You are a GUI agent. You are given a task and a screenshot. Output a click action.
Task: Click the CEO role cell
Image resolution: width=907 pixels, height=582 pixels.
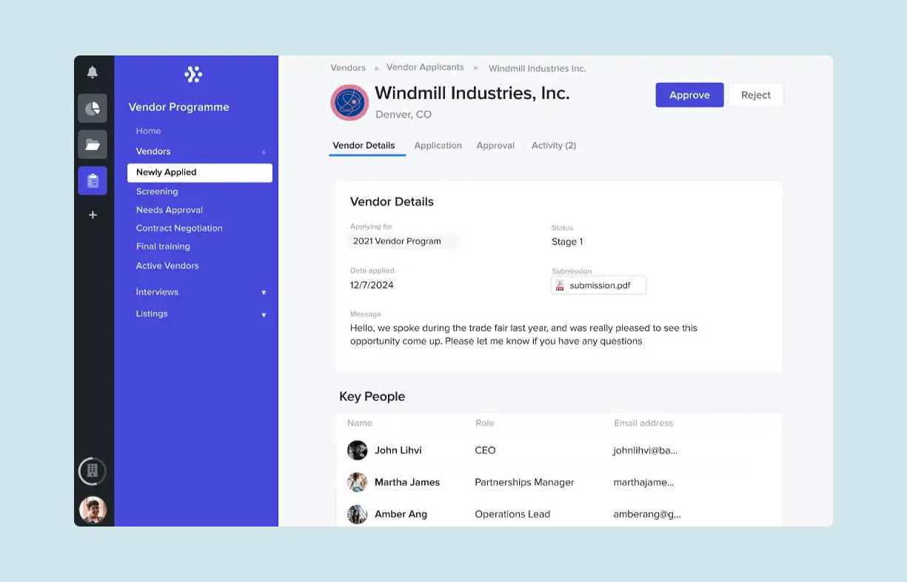[485, 450]
